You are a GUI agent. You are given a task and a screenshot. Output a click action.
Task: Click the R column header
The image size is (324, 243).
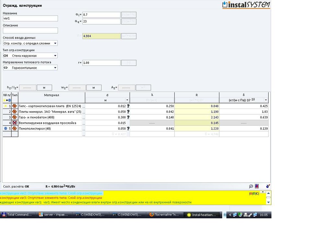click(x=197, y=95)
